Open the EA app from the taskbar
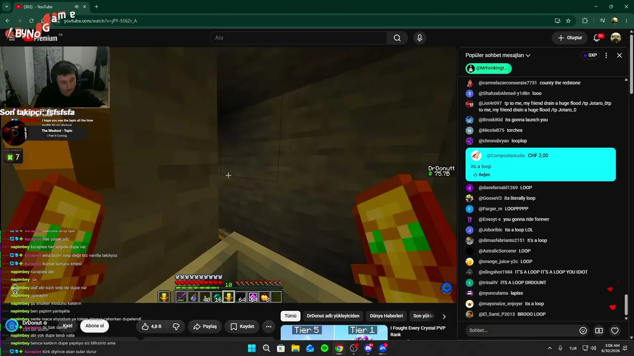Viewport: 634px width, 356px height. point(383,348)
